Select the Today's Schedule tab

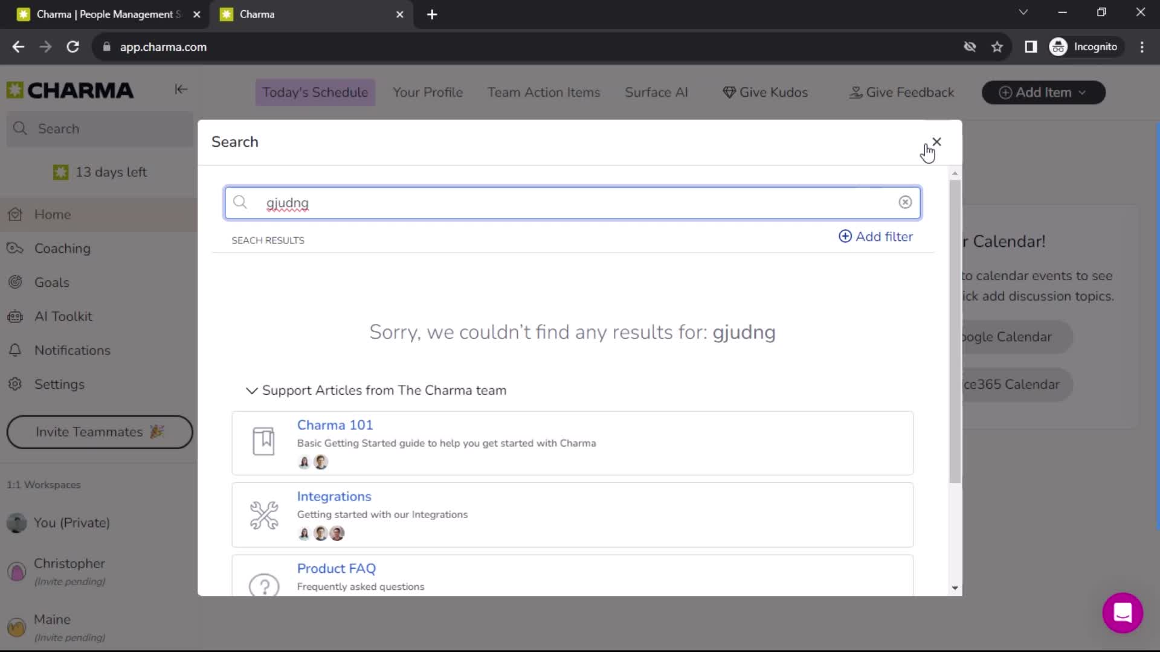pos(315,92)
